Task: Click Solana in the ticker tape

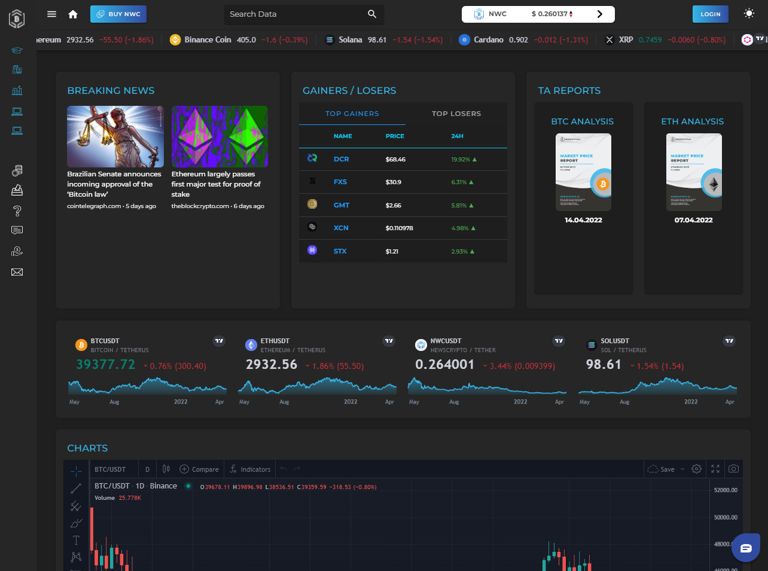Action: [351, 40]
